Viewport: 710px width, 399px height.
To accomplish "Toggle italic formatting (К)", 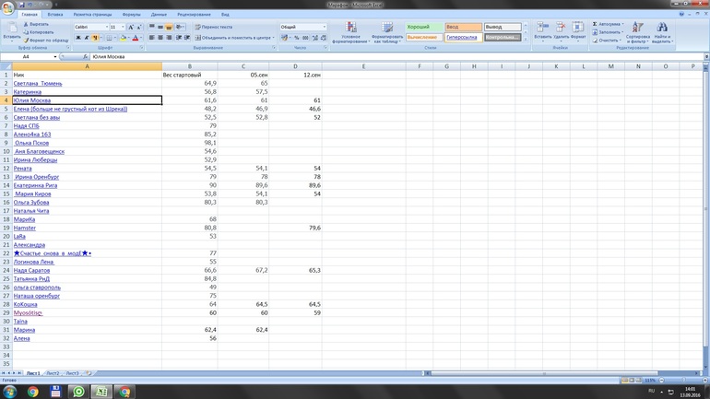I will pyautogui.click(x=86, y=38).
